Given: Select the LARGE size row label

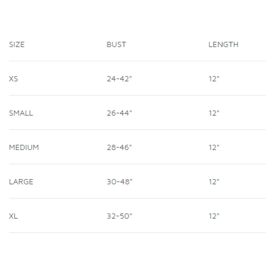Looking at the screenshot, I should coord(21,182).
